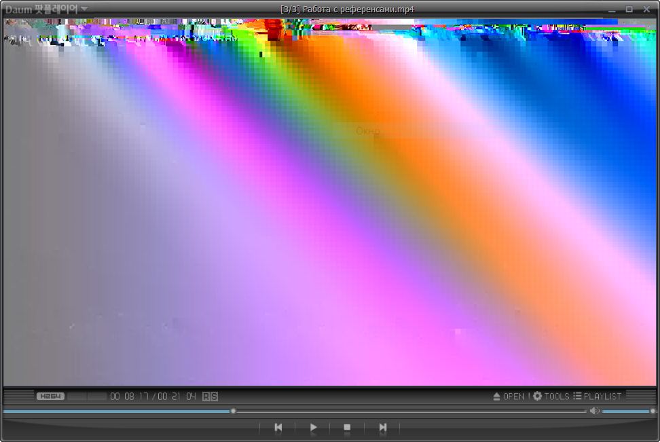This screenshot has width=660, height=442.
Task: Skip to the next track
Action: coord(382,428)
